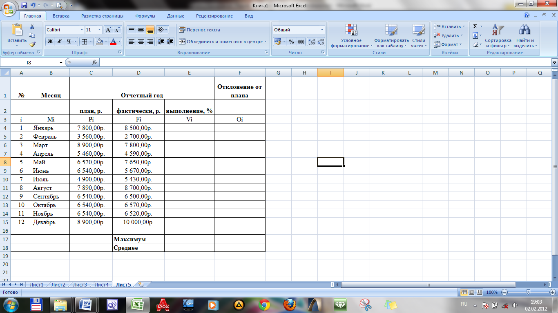Switch to the Данные tab
Viewport: 558px width, 313px height.
point(175,16)
